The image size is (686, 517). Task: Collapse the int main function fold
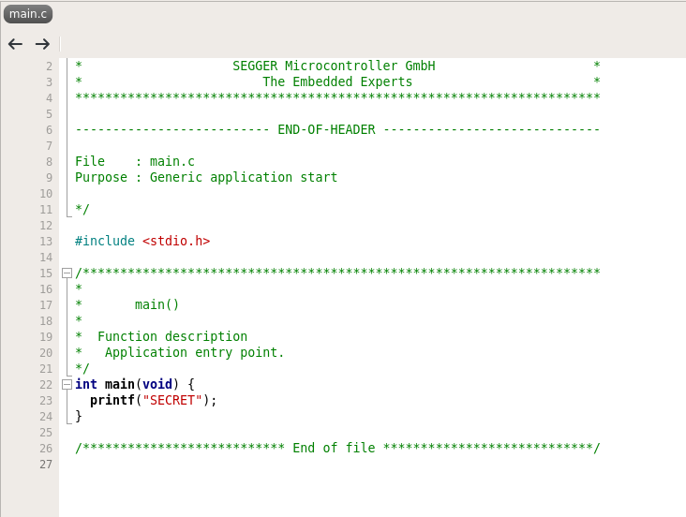tap(67, 384)
